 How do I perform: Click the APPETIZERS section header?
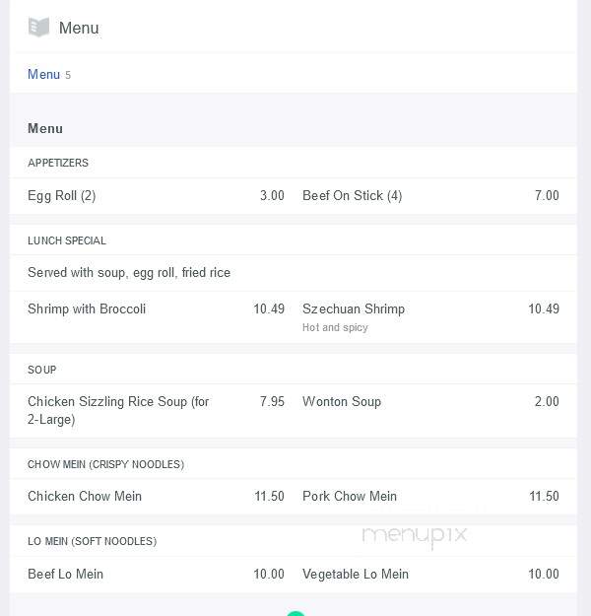click(58, 163)
